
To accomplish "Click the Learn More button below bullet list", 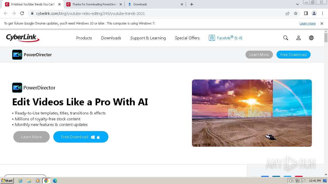I will tap(32, 137).
